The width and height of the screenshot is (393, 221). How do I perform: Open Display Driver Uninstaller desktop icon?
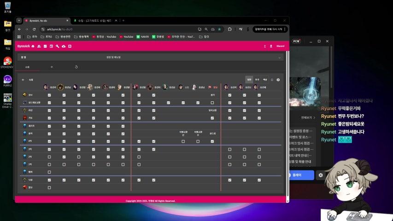[7, 101]
